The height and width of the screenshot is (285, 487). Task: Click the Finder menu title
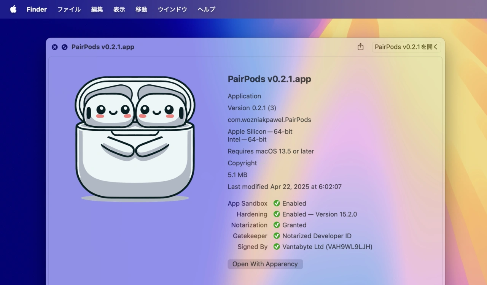coord(37,9)
